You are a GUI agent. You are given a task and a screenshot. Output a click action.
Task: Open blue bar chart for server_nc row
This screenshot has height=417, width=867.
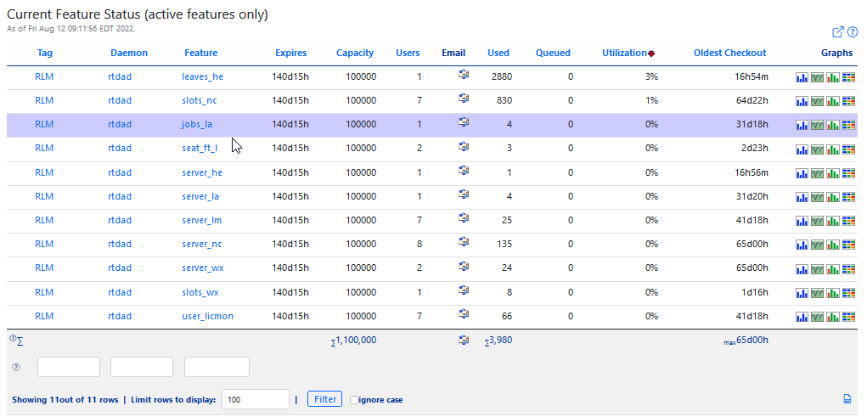pos(802,245)
